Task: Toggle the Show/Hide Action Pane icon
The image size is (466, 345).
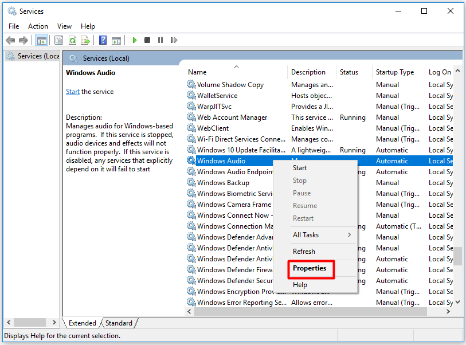Action: 116,41
